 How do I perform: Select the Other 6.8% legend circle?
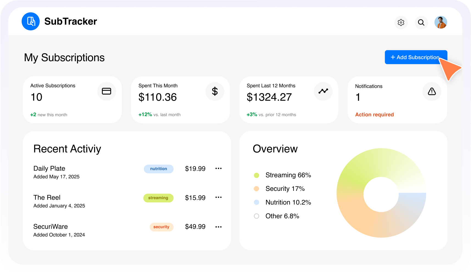click(257, 216)
